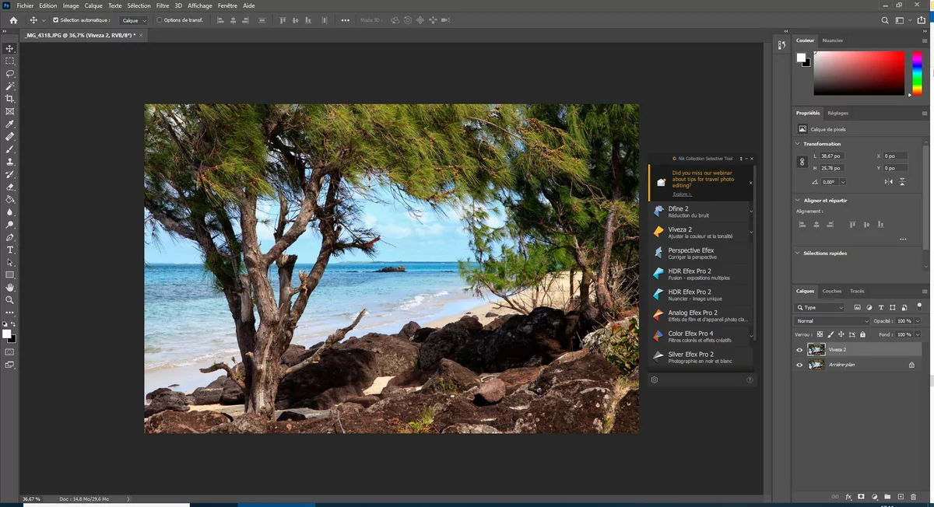The image size is (934, 507).
Task: Open the Fond value dropdown
Action: point(918,334)
